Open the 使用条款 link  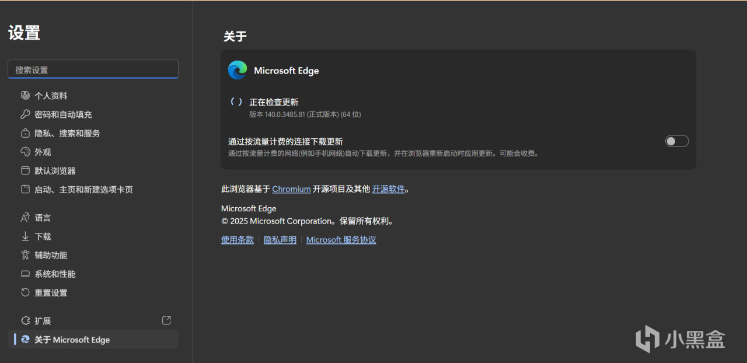(238, 240)
